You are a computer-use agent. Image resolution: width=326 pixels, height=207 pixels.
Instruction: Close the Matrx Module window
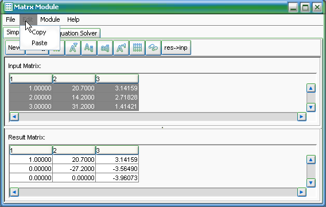tap(317, 7)
